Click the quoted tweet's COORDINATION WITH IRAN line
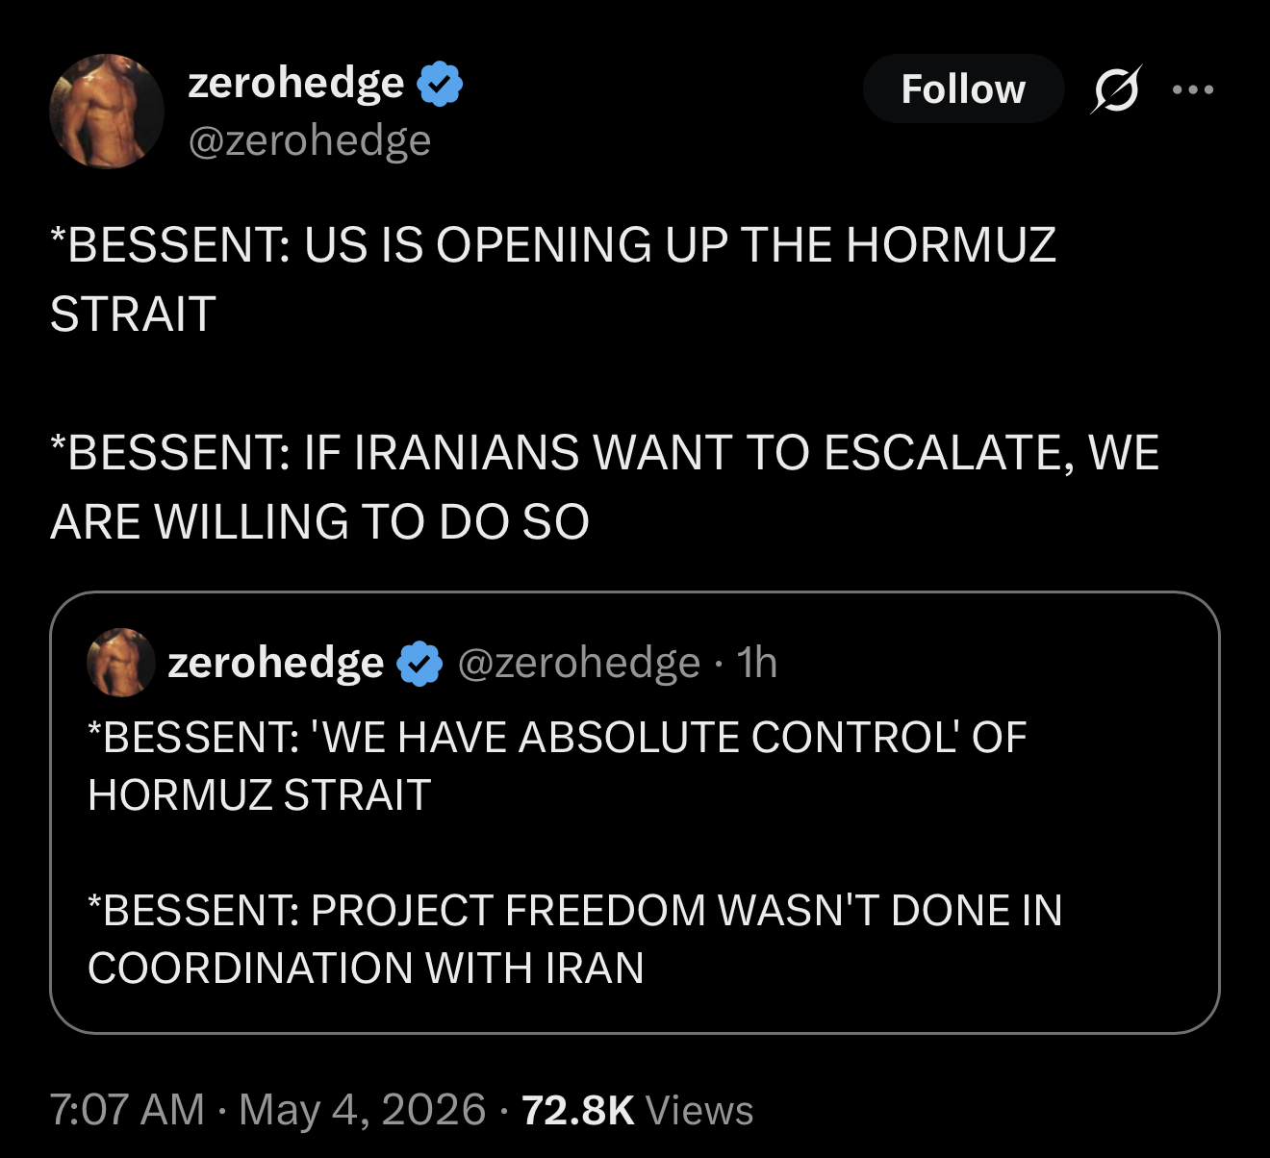1270x1158 pixels. 366,968
